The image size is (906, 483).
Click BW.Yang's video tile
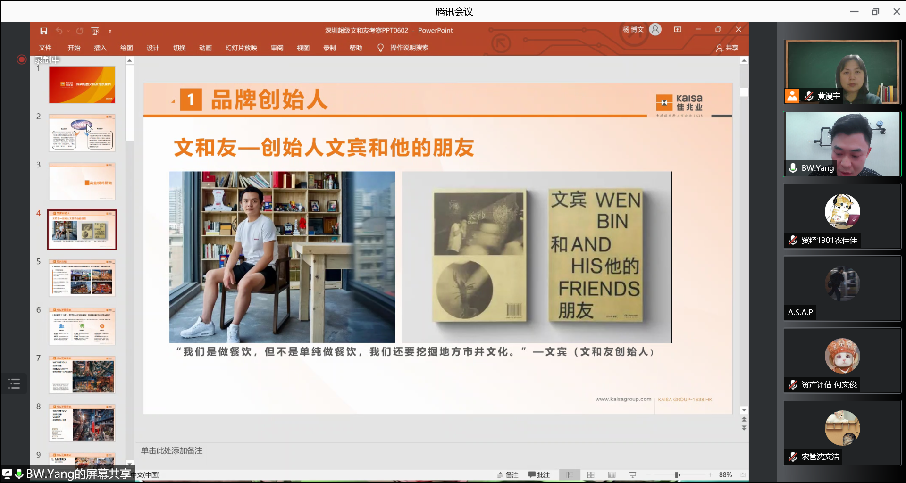tap(842, 144)
